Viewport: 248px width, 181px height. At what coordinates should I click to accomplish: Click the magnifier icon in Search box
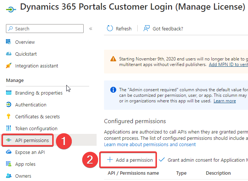click(10, 29)
